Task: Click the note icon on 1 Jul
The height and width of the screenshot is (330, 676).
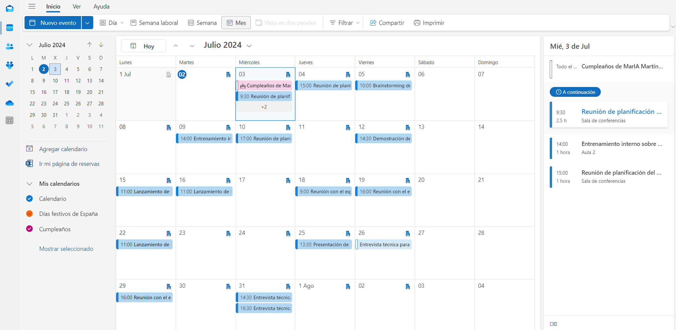Action: 168,75
